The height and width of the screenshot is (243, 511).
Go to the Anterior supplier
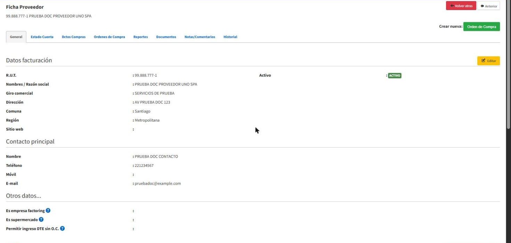[489, 6]
